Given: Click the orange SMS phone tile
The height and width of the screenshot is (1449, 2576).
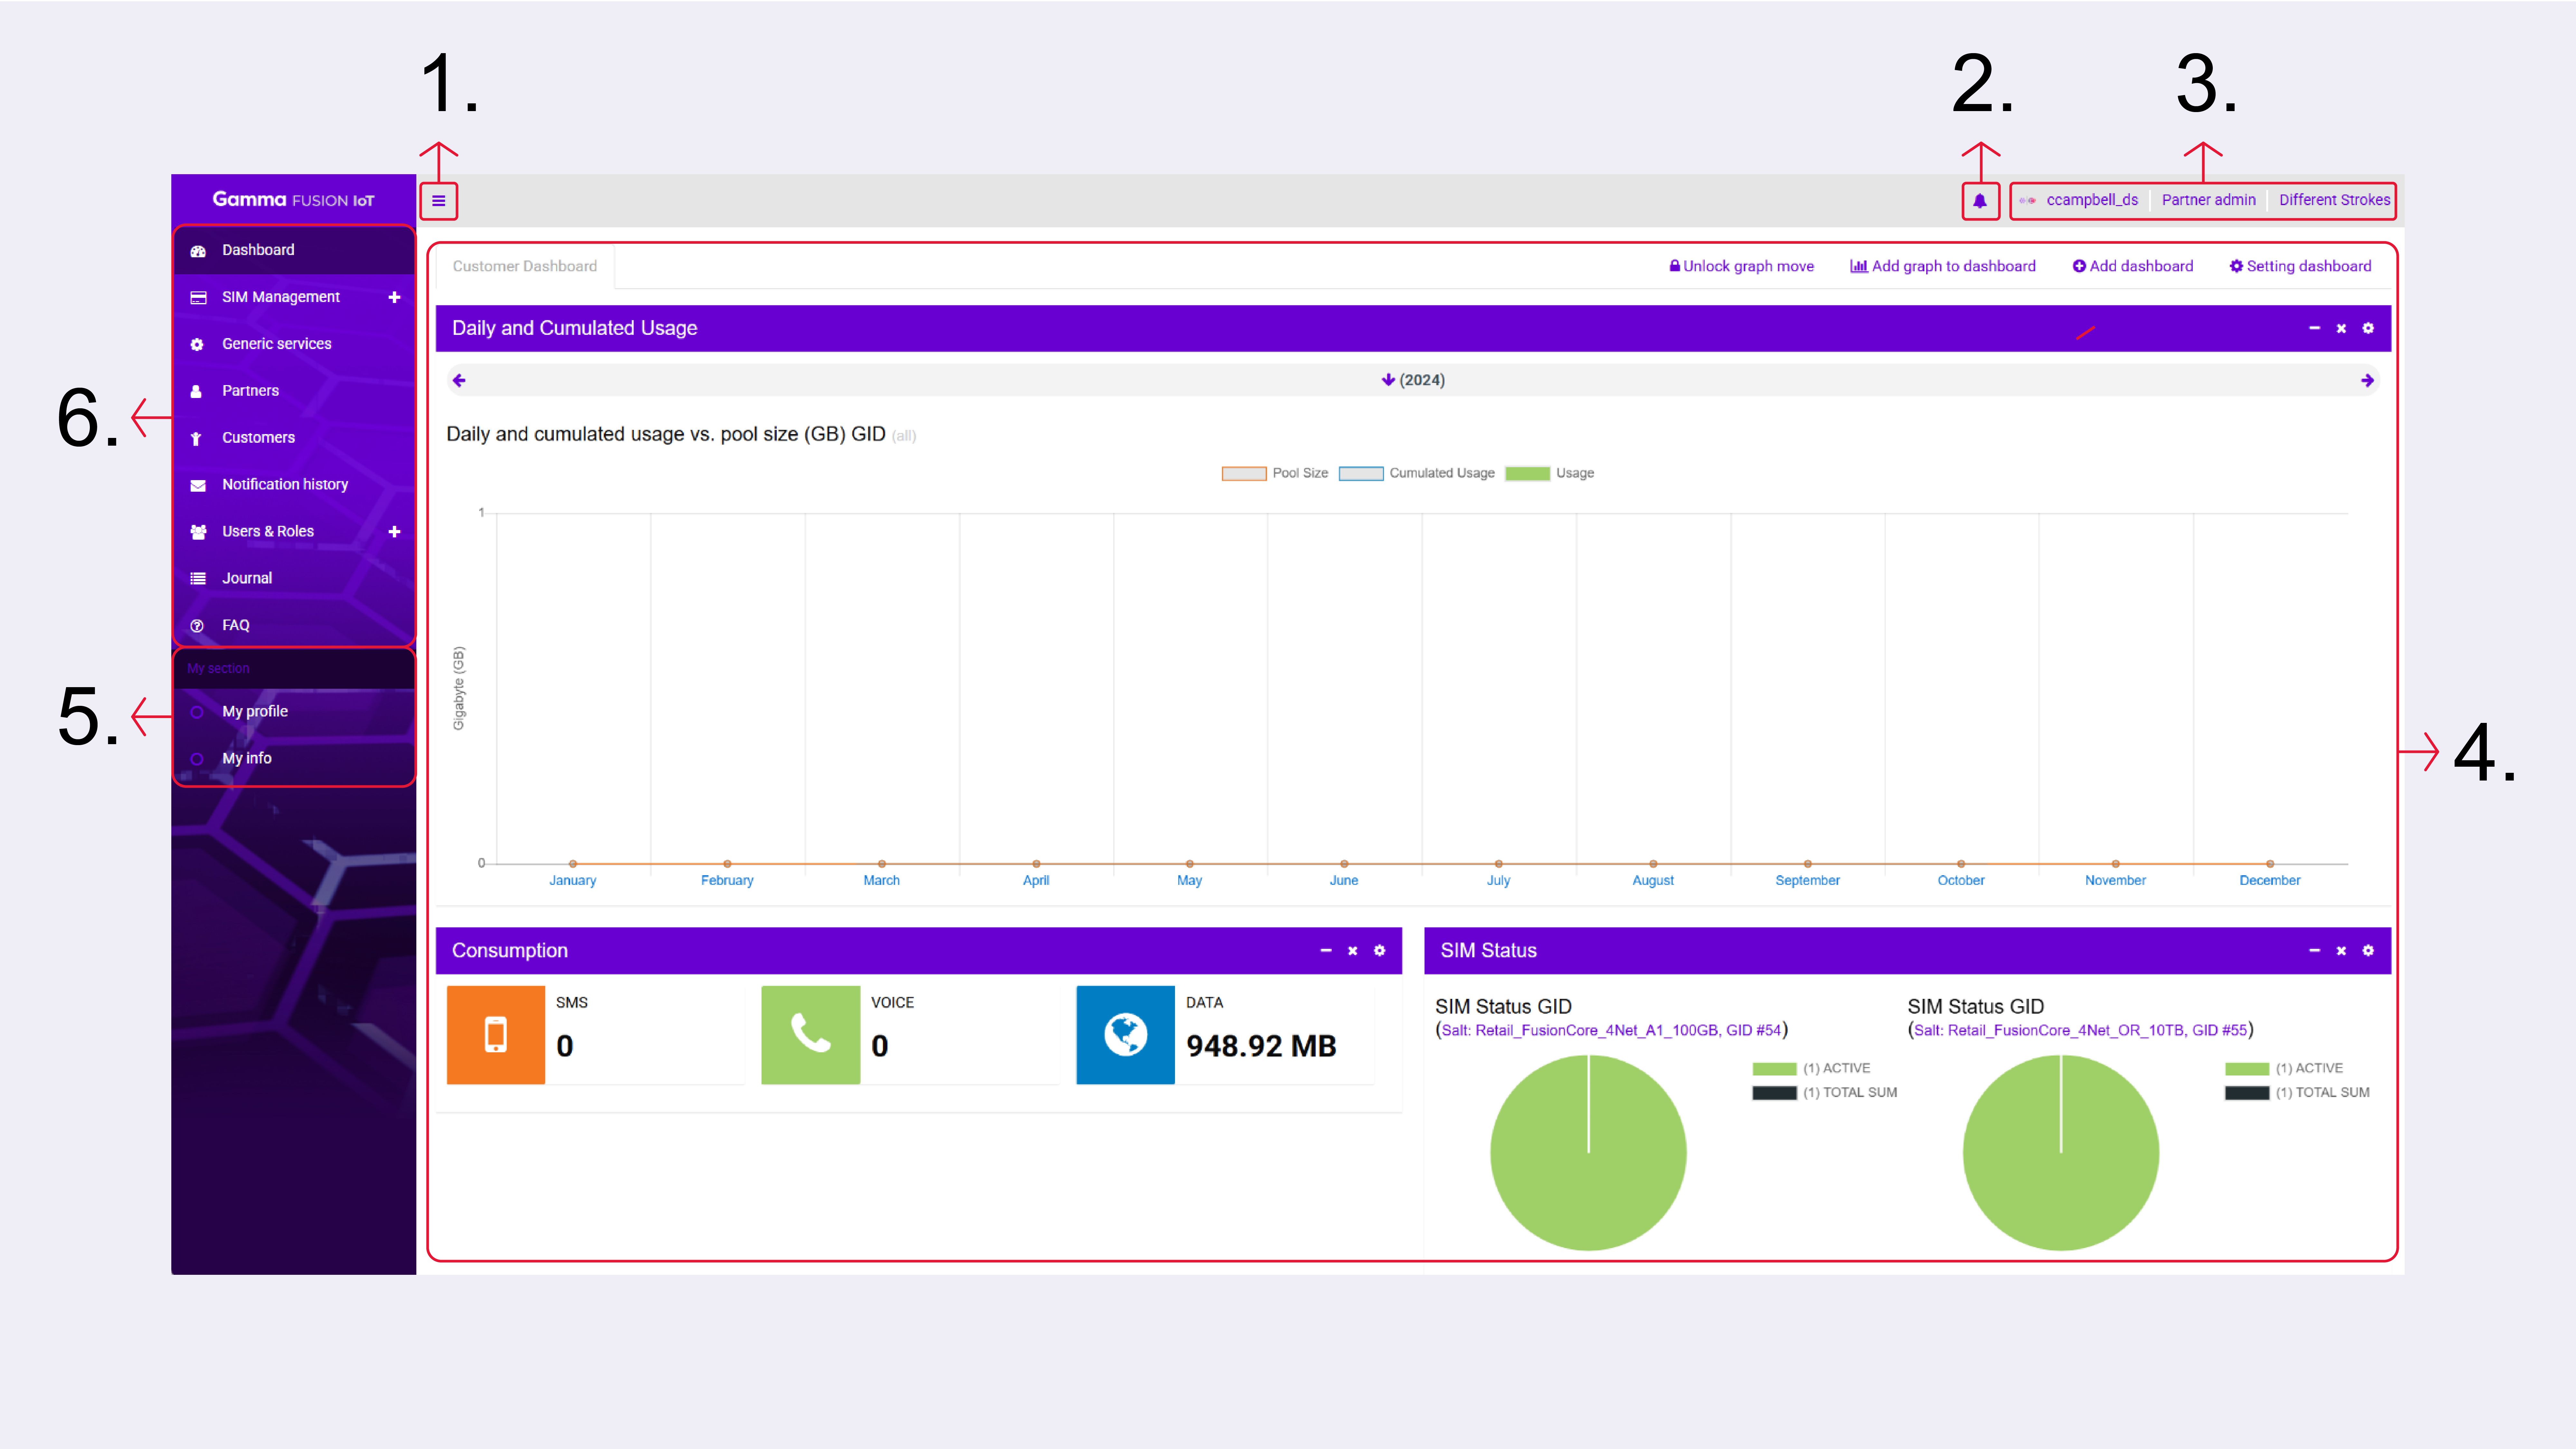Looking at the screenshot, I should (496, 1035).
